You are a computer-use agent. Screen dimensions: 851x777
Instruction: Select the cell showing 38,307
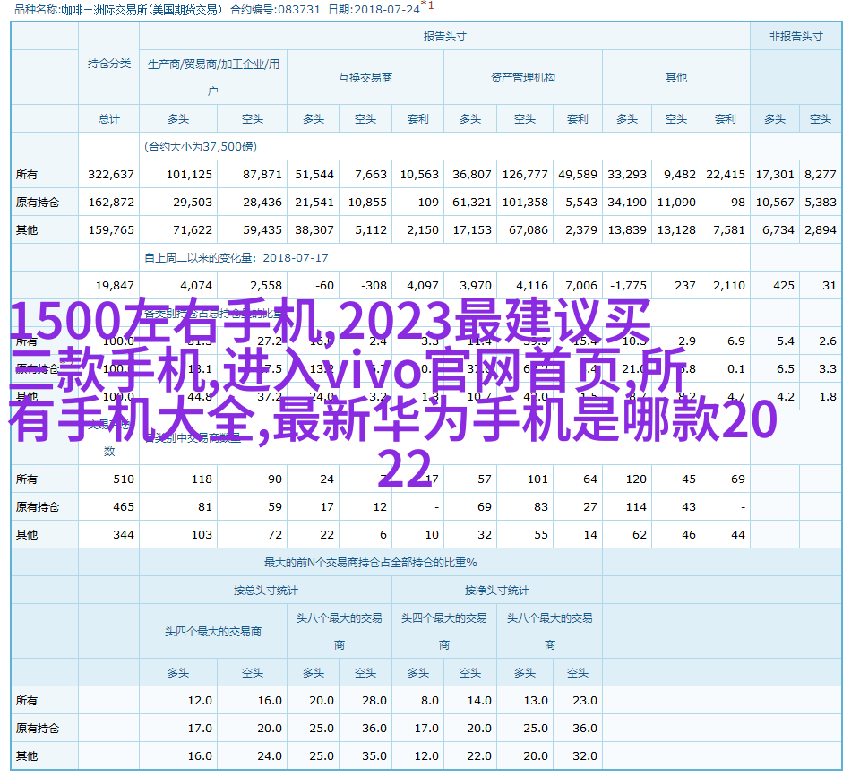314,229
